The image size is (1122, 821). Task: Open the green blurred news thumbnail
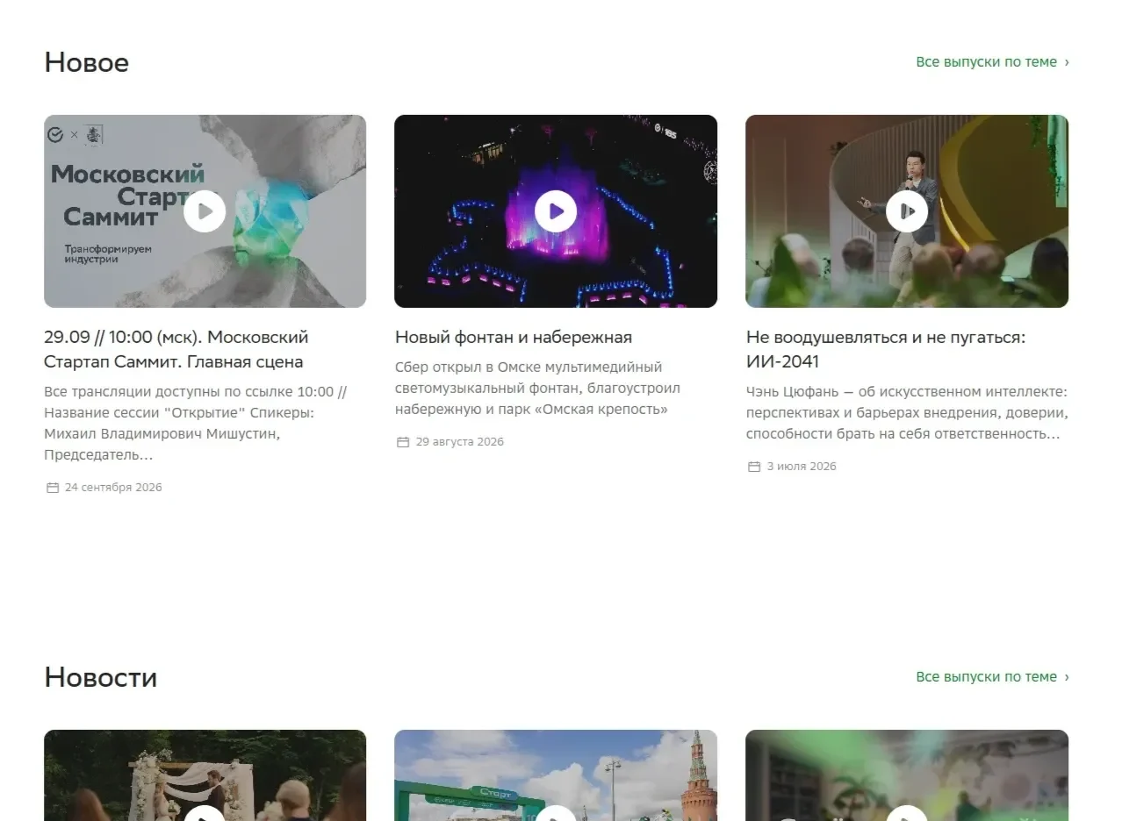pos(907,775)
